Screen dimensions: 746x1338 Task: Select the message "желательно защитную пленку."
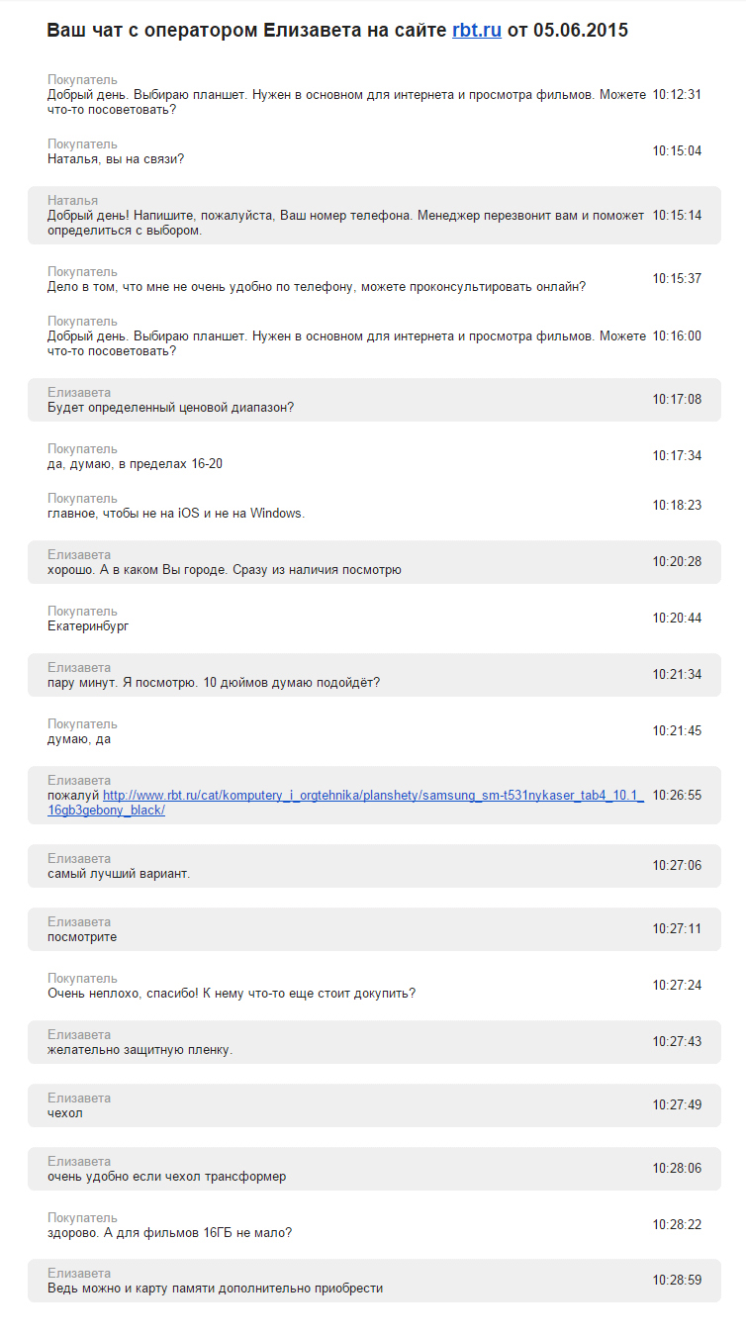[374, 1042]
